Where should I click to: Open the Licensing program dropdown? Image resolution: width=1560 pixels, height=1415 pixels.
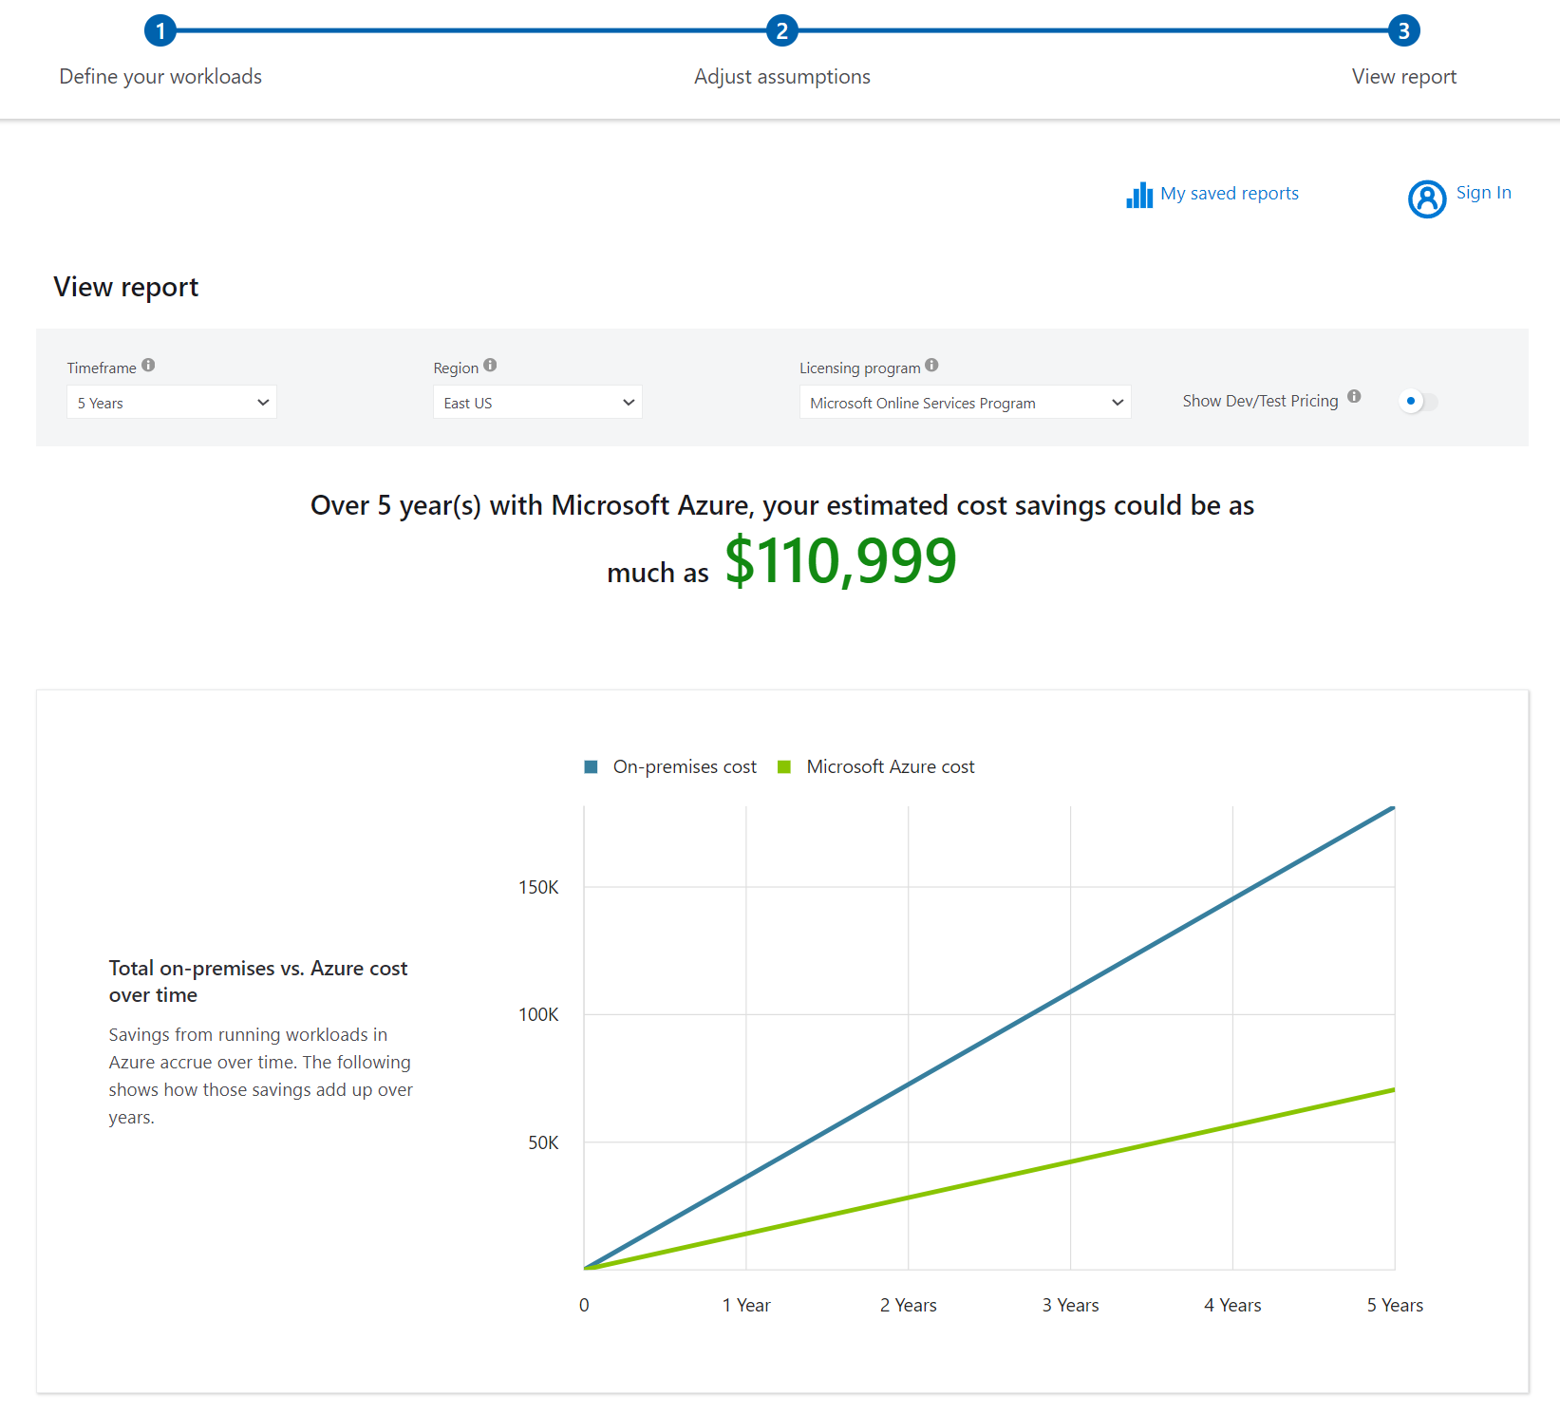point(965,402)
